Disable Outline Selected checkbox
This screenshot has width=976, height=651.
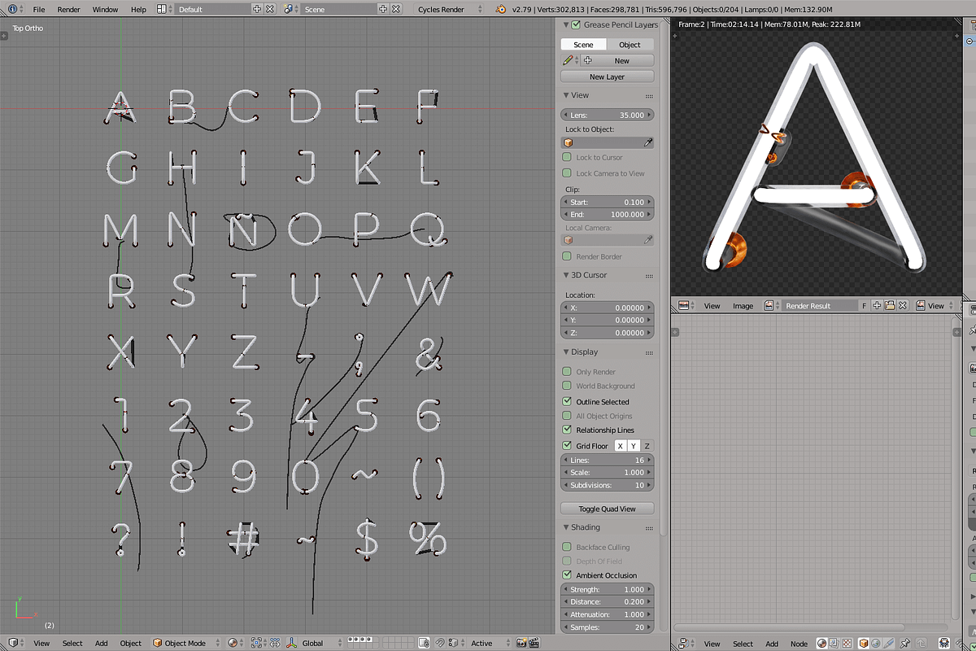click(567, 401)
